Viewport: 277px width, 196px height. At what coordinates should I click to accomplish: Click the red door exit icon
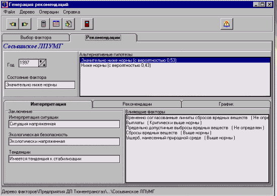(87, 24)
